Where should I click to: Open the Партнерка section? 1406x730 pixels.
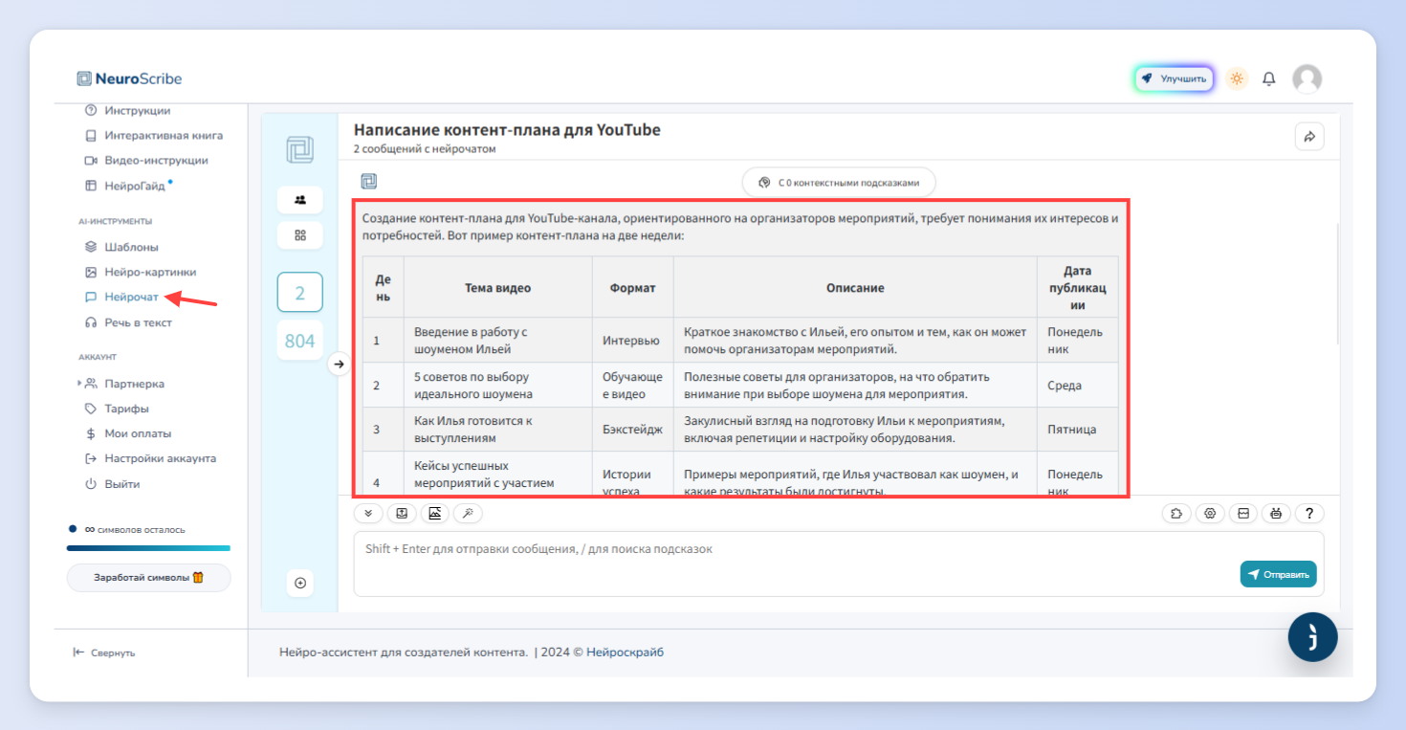125,384
